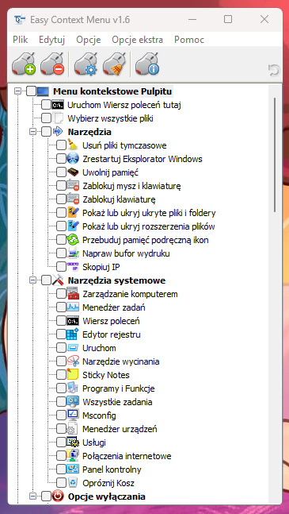Open the mouse icon with blue gear
Viewport: 289px width, 514px height.
[x=86, y=64]
